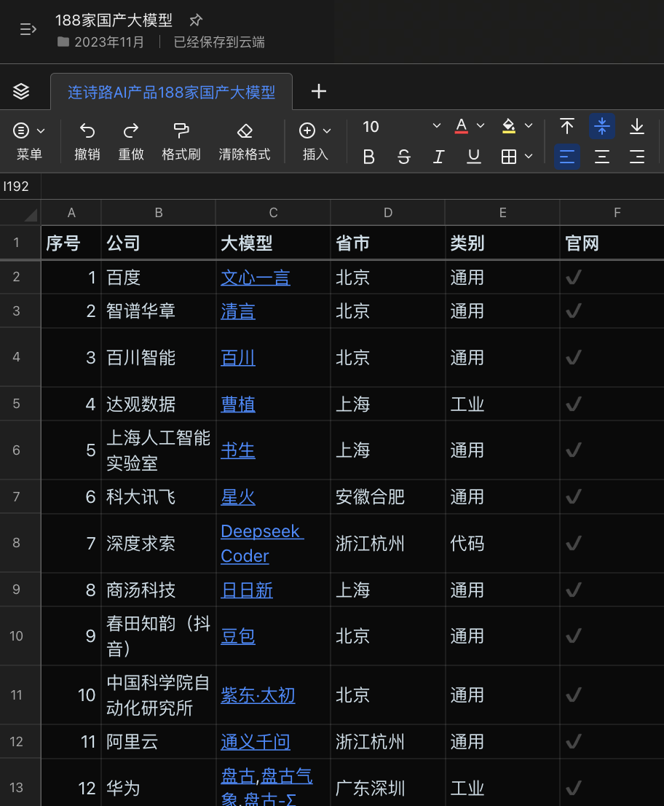Select the document title 188家国产大模型

tap(114, 20)
